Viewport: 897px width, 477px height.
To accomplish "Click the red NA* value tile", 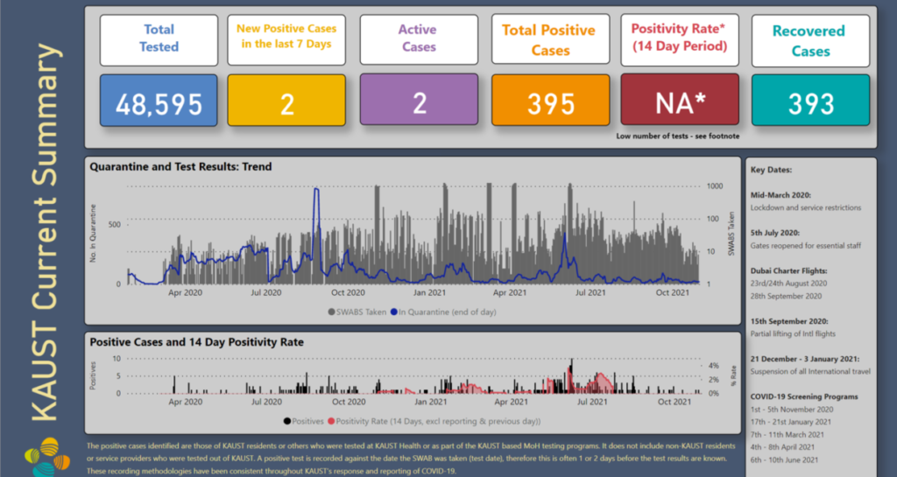I will coord(680,104).
